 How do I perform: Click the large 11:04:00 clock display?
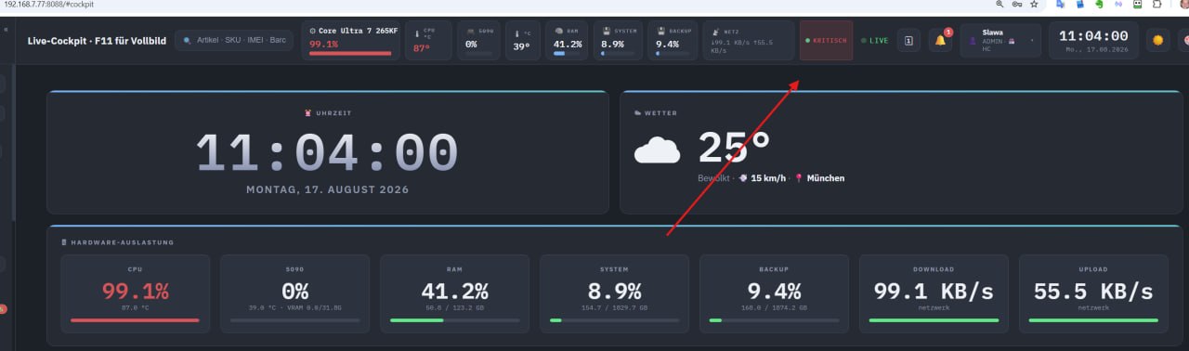point(327,153)
